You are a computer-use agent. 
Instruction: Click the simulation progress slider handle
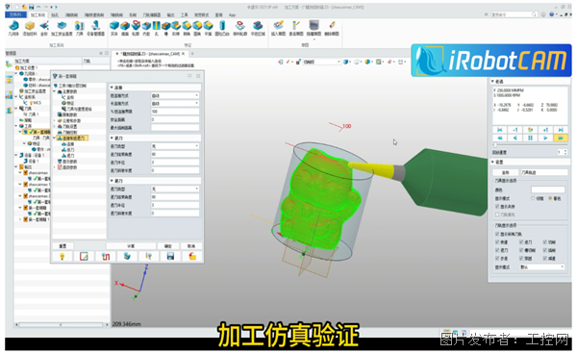[x=495, y=145]
